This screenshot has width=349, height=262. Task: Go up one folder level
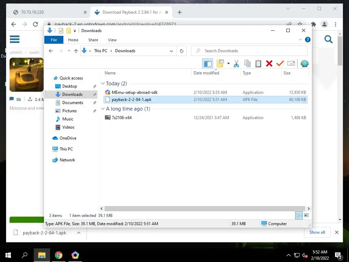pos(76,51)
